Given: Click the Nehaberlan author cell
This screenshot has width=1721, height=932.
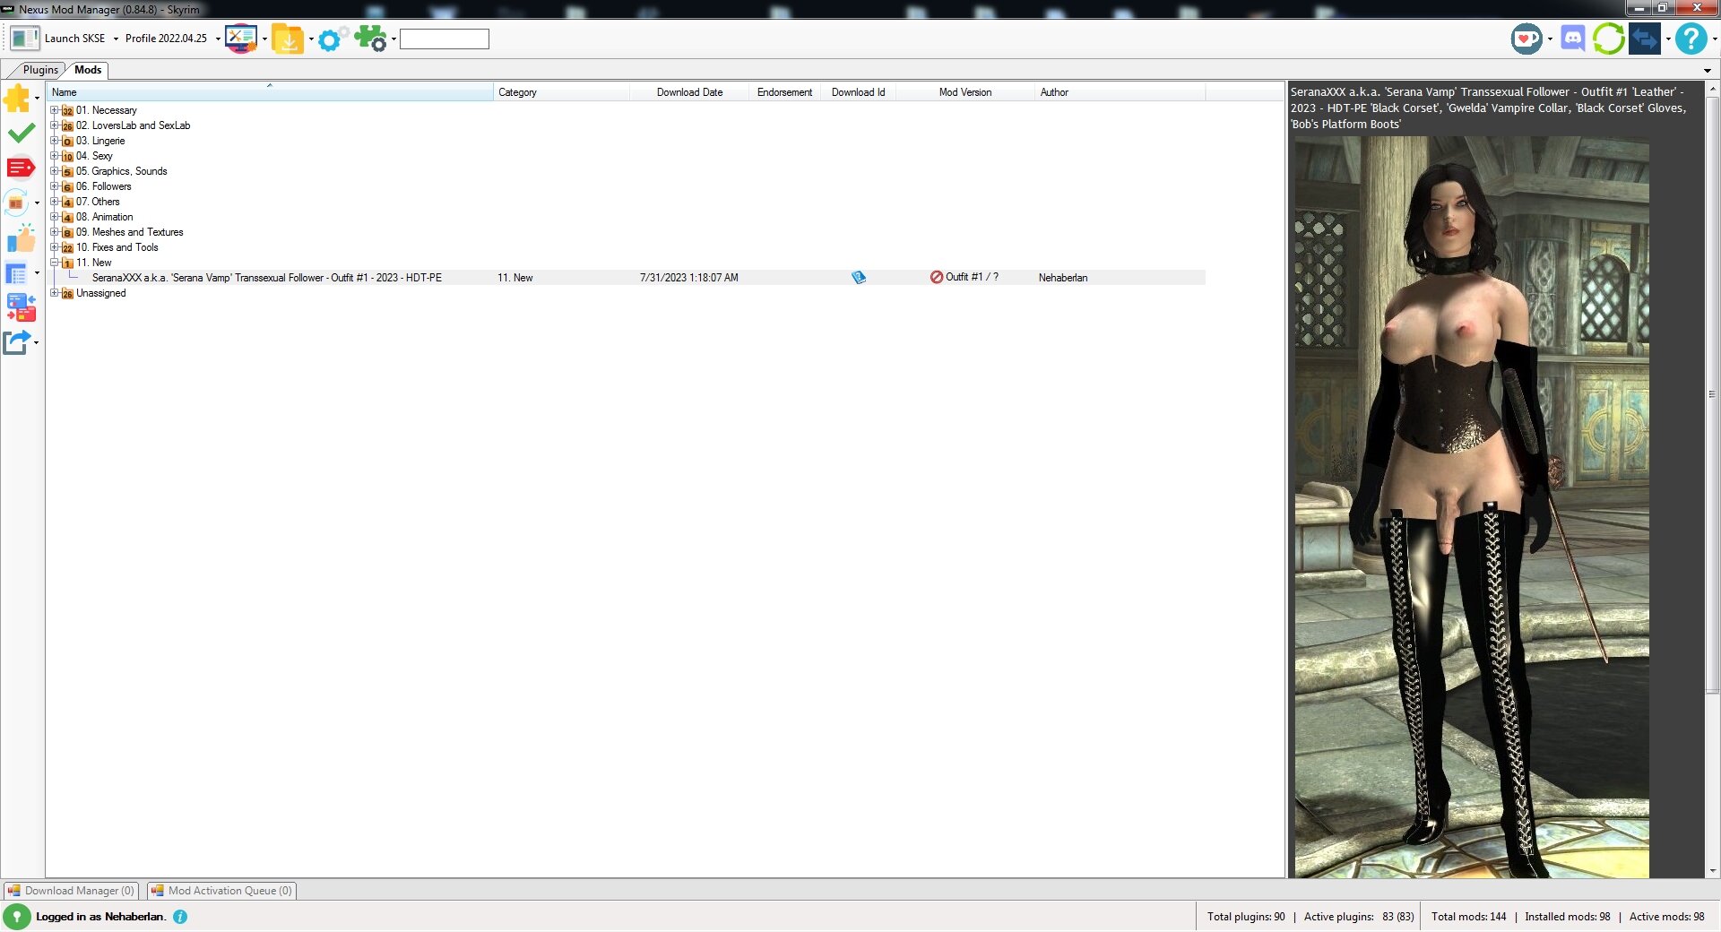Looking at the screenshot, I should click(x=1063, y=278).
